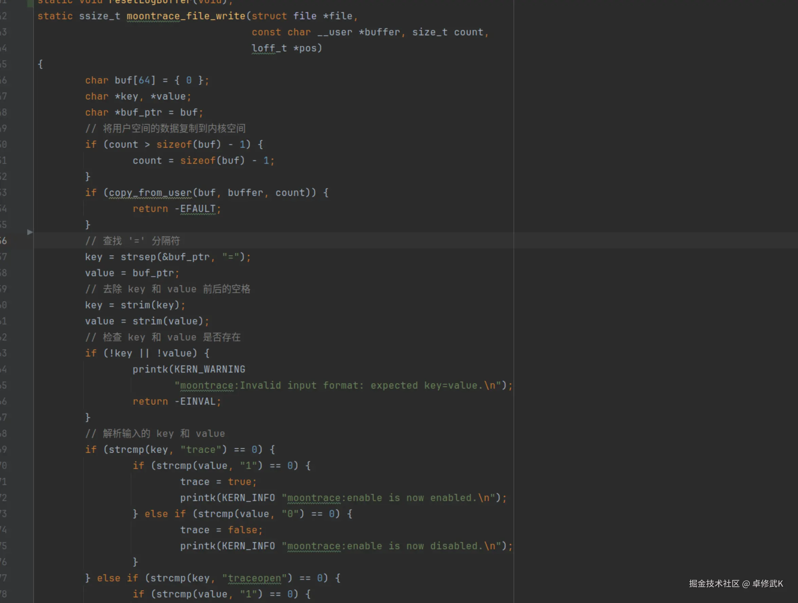This screenshot has height=603, width=798.
Task: Click the green VCS change marker in gutter
Action: point(30,3)
